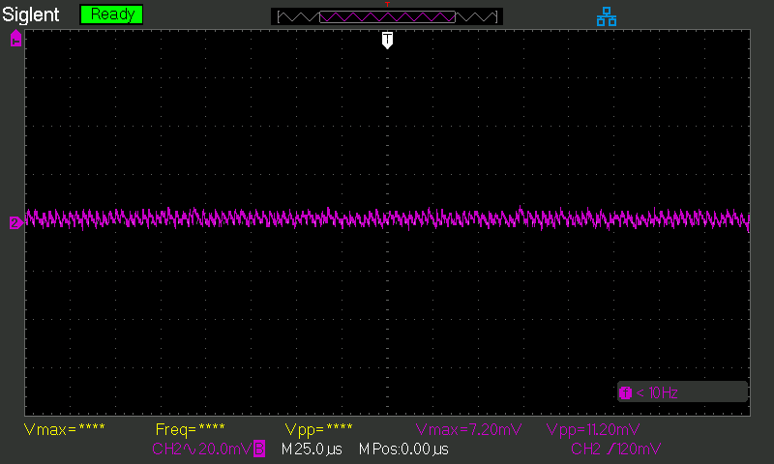This screenshot has width=774, height=464.
Task: Select the white T trigger position marker
Action: (x=388, y=40)
